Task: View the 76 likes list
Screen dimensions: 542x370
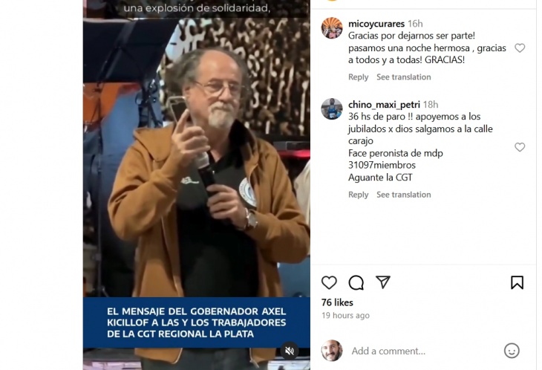Action: point(337,302)
